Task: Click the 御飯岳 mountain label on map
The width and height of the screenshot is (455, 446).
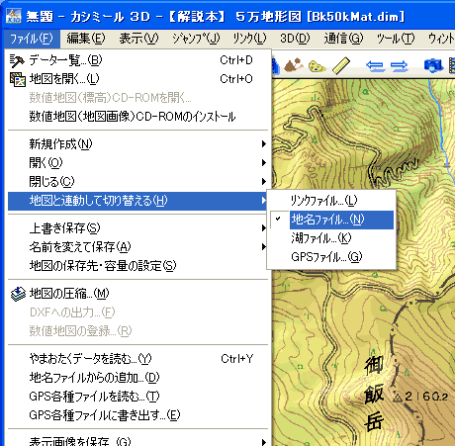Action: click(x=374, y=394)
